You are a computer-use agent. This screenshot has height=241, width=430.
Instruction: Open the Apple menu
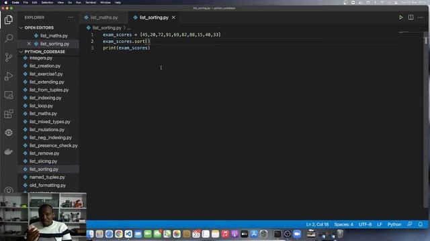tap(5, 3)
